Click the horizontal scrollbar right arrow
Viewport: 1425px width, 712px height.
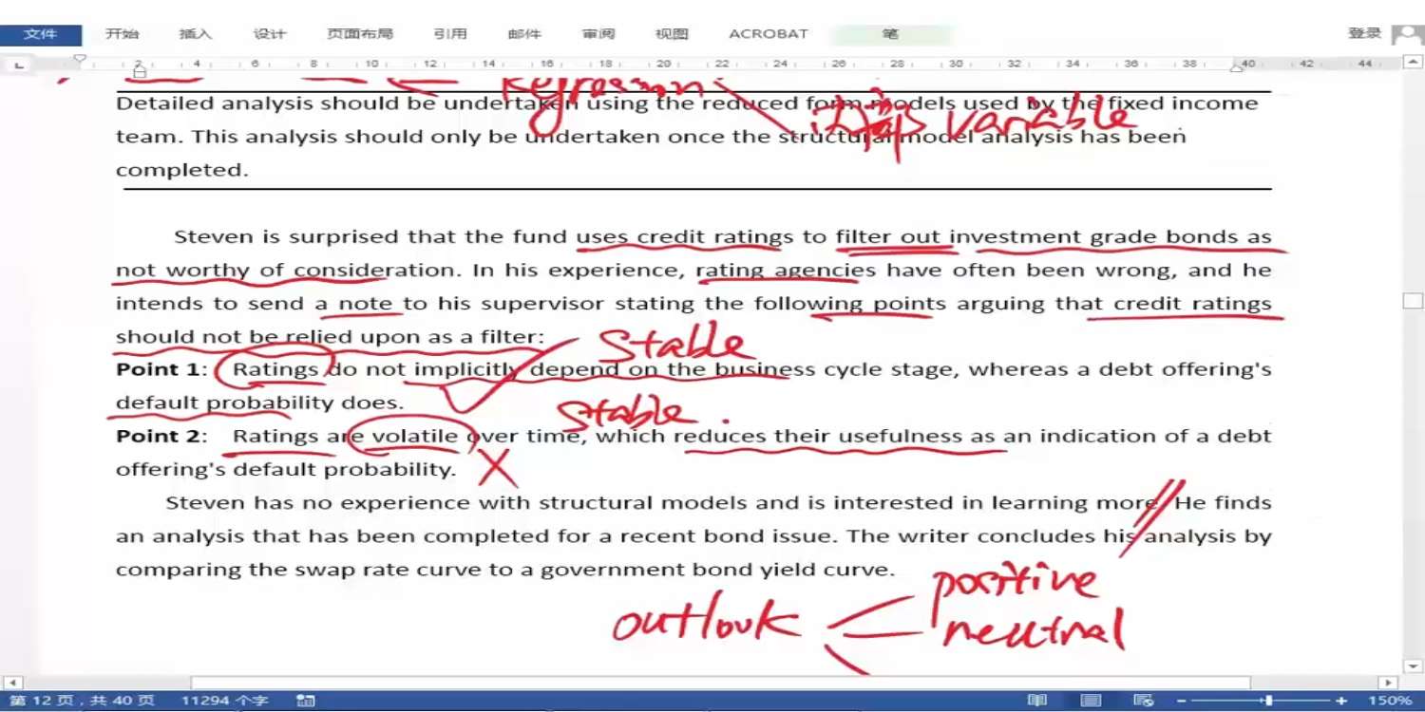point(1388,683)
